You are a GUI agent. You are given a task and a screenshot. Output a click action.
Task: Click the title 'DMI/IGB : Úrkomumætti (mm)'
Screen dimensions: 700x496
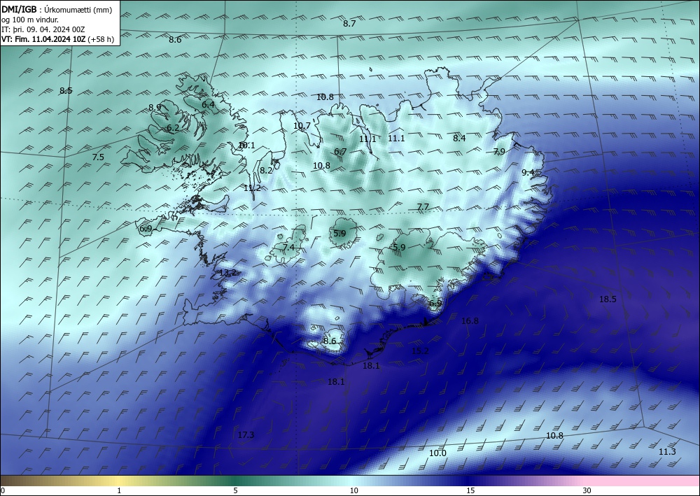pyautogui.click(x=57, y=10)
